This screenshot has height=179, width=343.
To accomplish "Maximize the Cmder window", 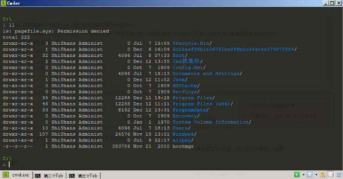I will point(332,3).
